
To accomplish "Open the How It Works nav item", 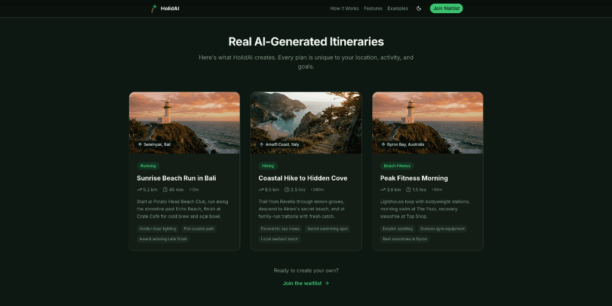I will (x=344, y=8).
